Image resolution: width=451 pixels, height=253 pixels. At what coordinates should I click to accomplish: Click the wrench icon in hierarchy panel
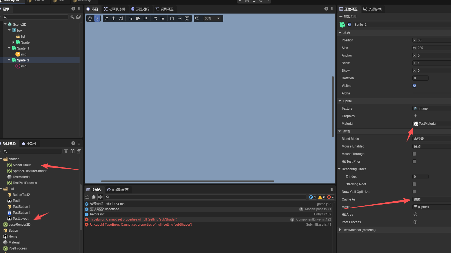click(x=72, y=17)
